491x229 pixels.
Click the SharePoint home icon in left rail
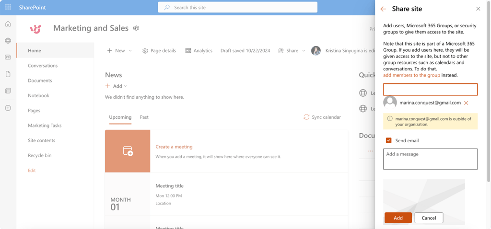click(8, 24)
